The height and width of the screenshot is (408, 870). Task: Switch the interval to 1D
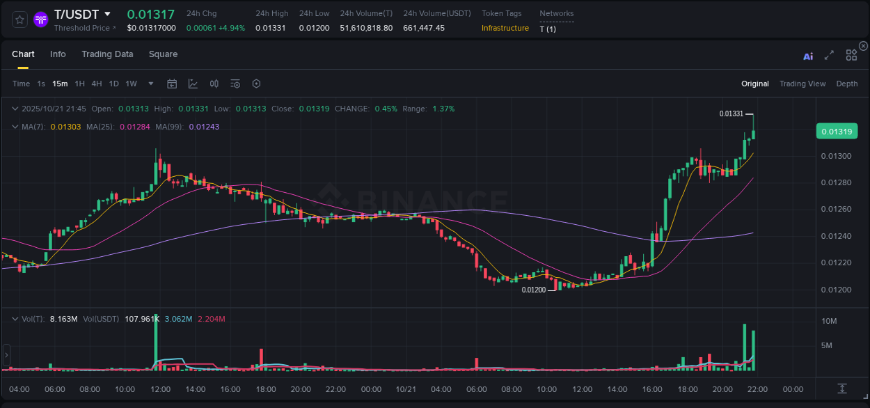coord(113,84)
